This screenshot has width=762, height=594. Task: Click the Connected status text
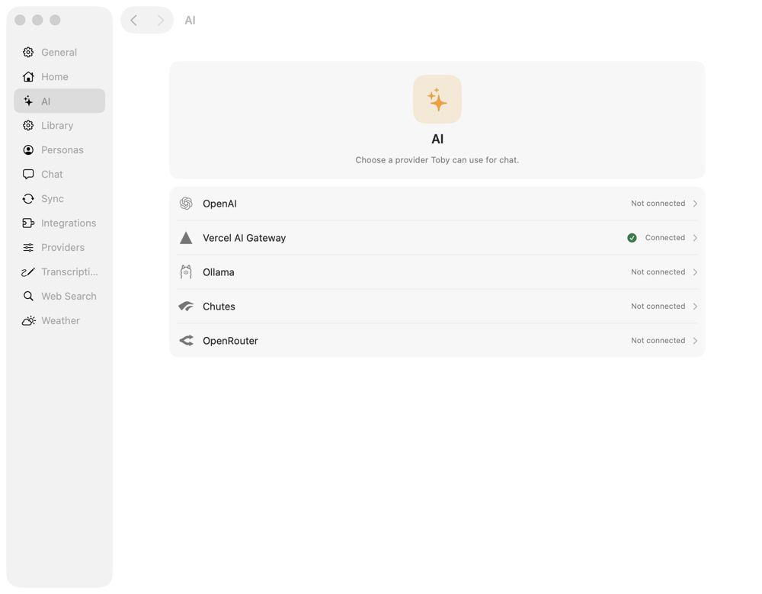click(x=664, y=237)
